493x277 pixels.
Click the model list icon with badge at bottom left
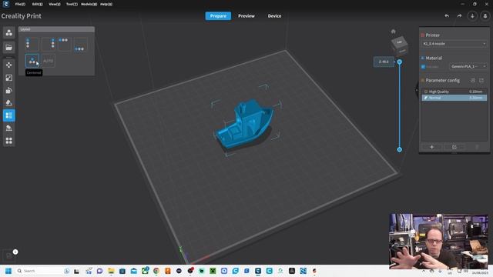[8, 255]
